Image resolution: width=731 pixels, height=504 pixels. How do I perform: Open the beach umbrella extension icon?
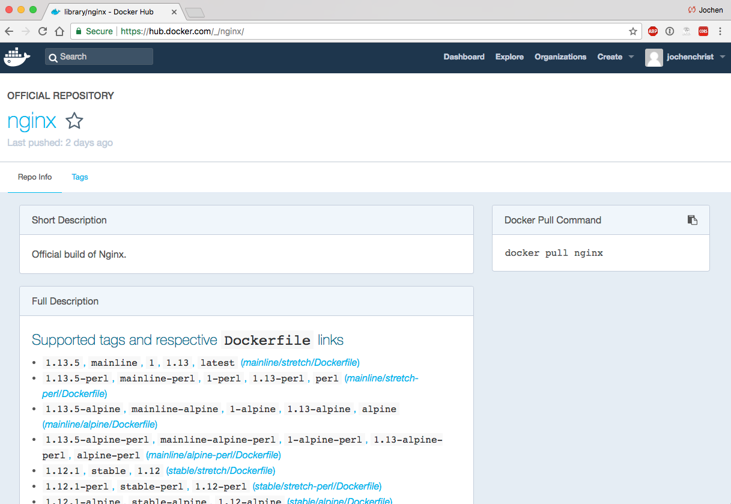coord(687,31)
